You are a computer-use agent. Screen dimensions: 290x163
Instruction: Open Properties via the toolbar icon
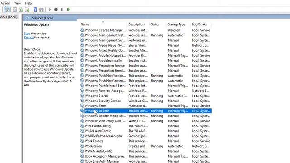point(15,10)
